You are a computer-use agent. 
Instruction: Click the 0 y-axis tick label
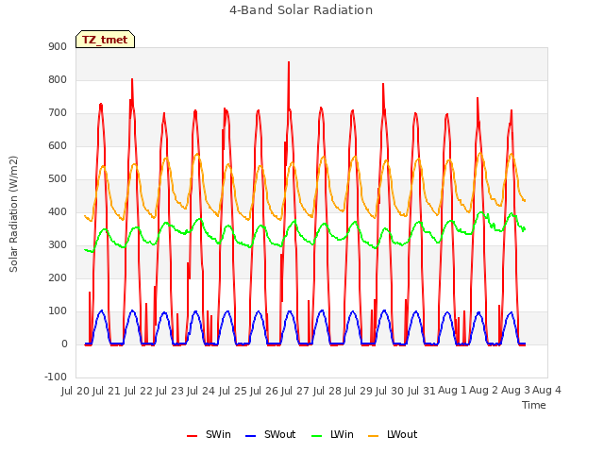click(64, 344)
